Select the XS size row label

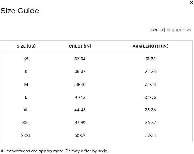26,59
